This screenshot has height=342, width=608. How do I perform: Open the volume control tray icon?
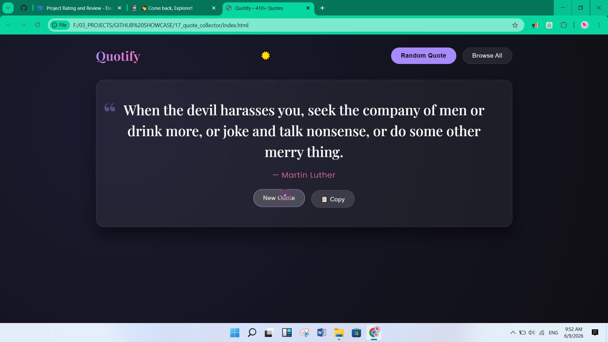532,332
